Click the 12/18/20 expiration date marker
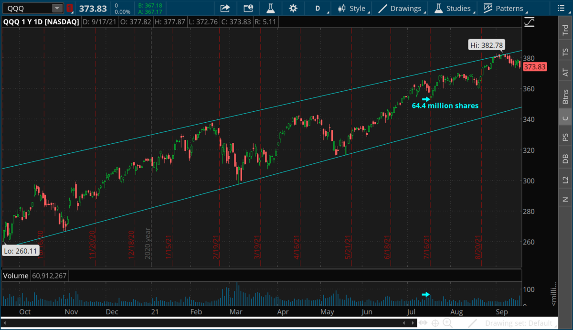The width and height of the screenshot is (573, 330). [x=131, y=245]
